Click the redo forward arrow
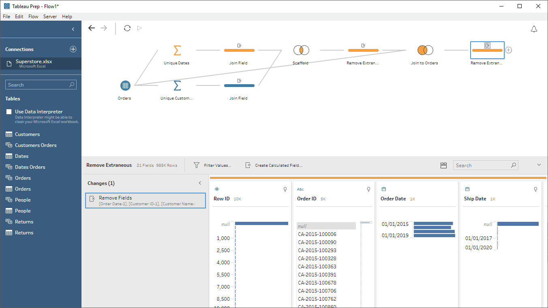The width and height of the screenshot is (548, 308). click(x=104, y=28)
